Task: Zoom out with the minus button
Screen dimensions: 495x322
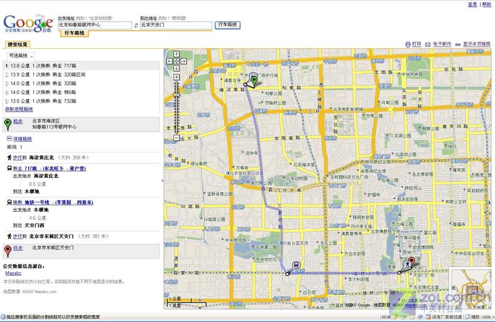Action: coord(176,138)
